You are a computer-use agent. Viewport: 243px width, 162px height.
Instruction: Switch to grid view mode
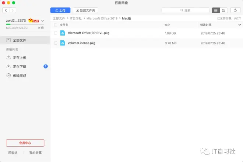click(223, 10)
